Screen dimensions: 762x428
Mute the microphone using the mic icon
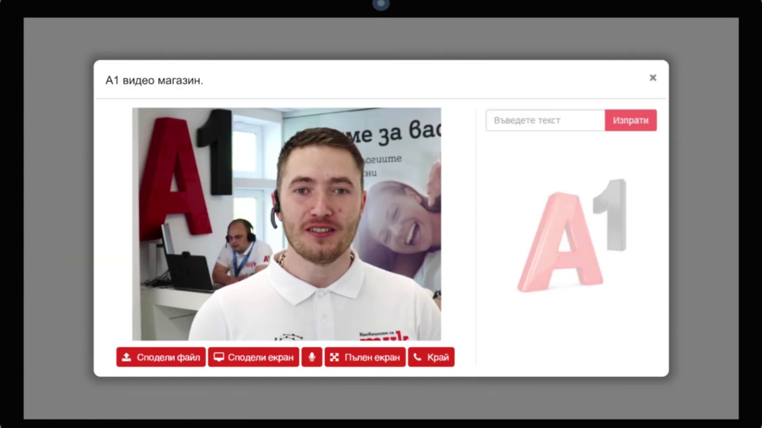pos(312,357)
